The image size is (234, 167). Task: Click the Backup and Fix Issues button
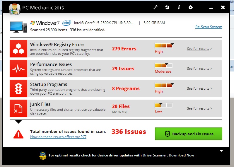tap(189, 134)
